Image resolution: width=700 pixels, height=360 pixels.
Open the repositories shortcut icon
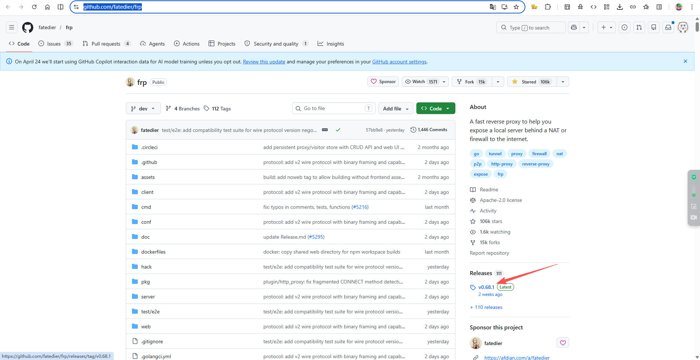(654, 27)
